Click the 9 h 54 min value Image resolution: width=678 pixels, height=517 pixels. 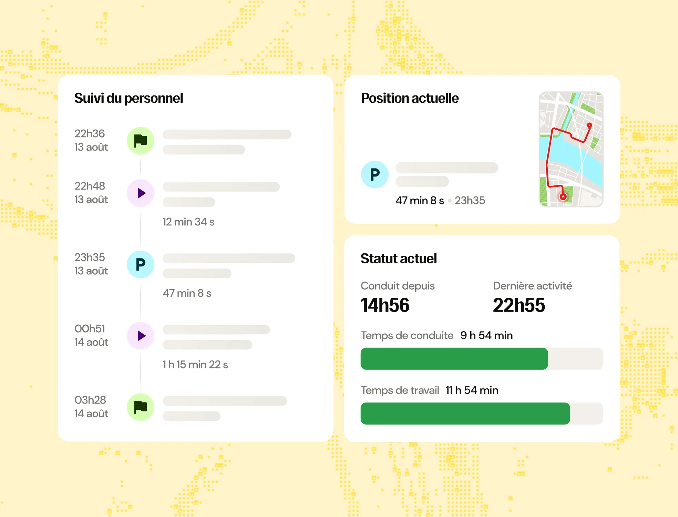[x=486, y=335]
